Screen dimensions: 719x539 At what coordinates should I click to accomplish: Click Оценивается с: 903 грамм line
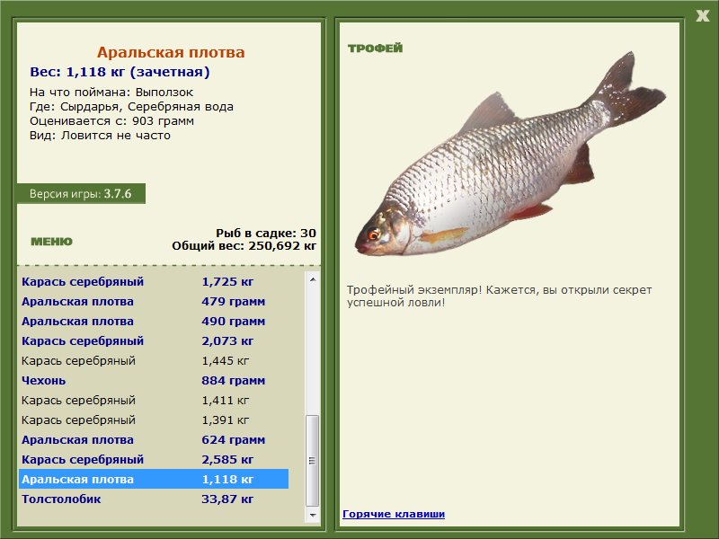click(111, 121)
